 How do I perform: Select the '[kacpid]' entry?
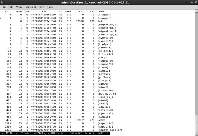pos(104,57)
